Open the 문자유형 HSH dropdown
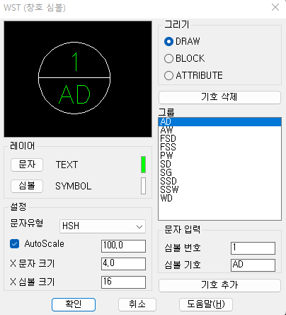This screenshot has width=286, height=315. [x=103, y=226]
